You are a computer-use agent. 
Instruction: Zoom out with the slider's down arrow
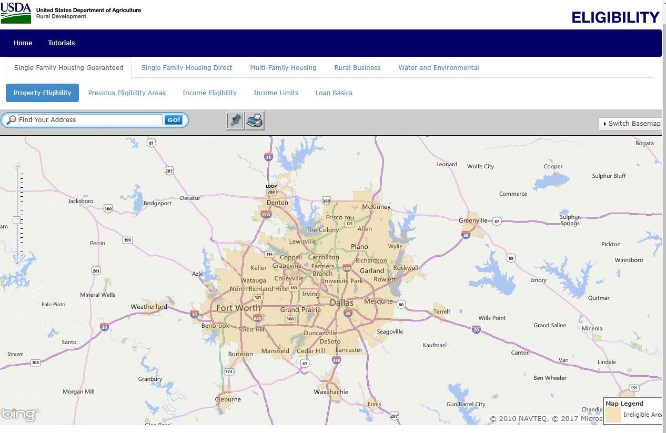tap(17, 263)
